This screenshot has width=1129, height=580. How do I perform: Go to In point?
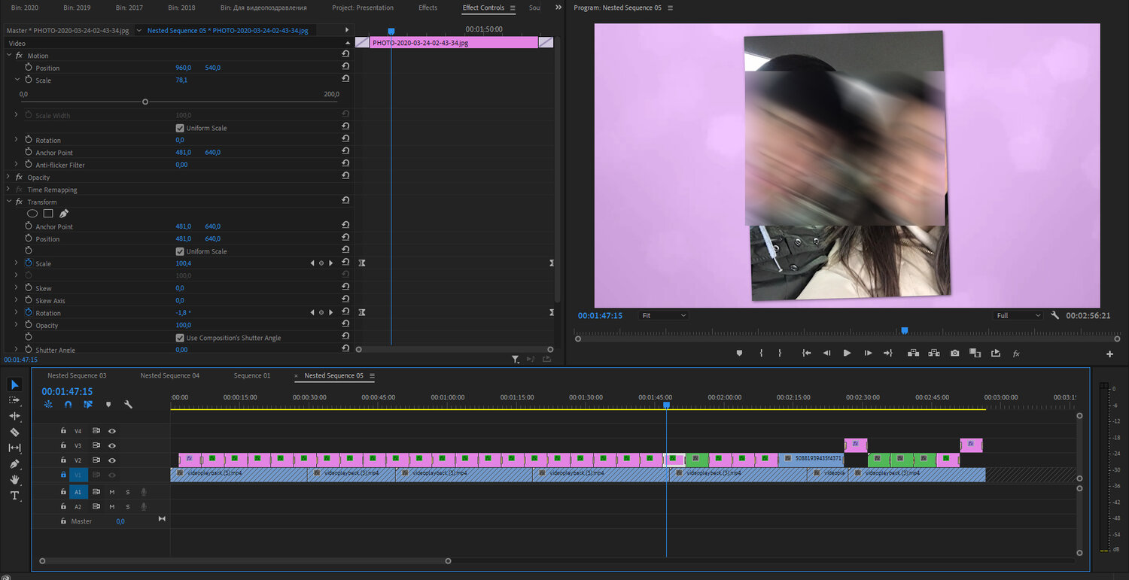click(806, 353)
